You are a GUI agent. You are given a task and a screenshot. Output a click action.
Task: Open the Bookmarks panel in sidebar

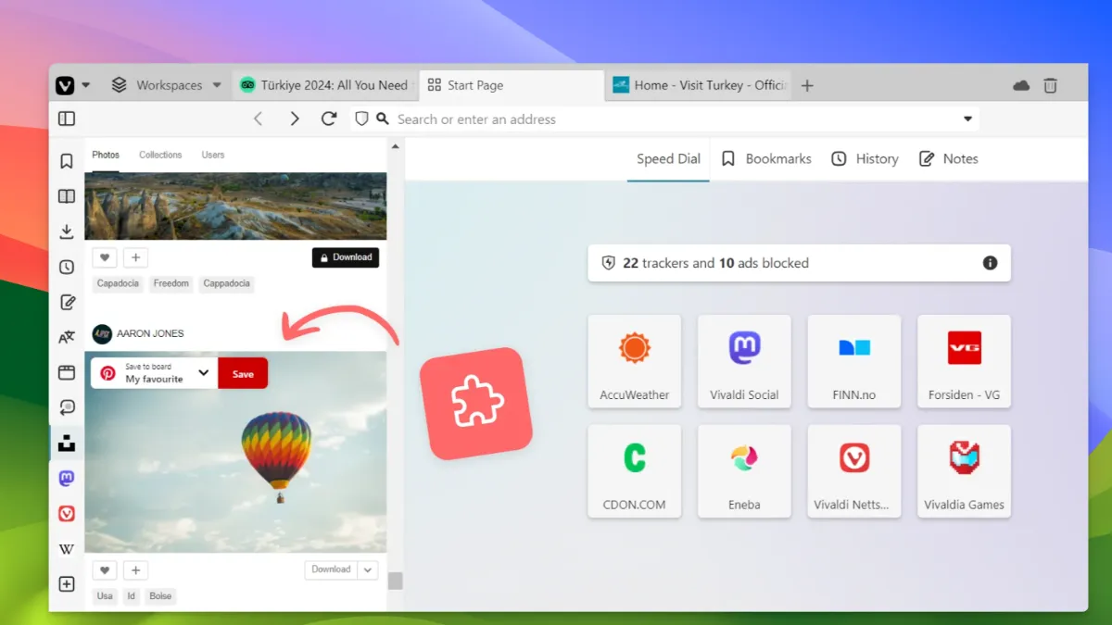tap(67, 161)
